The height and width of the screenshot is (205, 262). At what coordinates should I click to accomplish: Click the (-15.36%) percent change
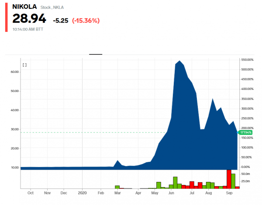(x=86, y=20)
